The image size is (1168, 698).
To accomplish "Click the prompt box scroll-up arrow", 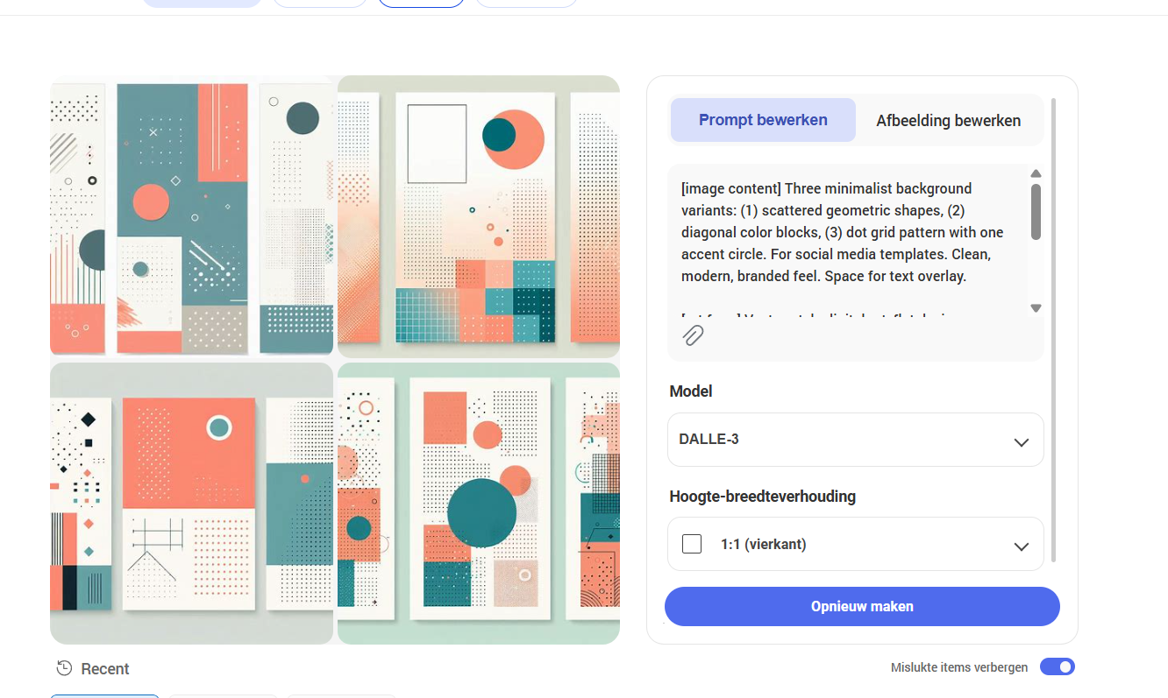I will 1036,173.
